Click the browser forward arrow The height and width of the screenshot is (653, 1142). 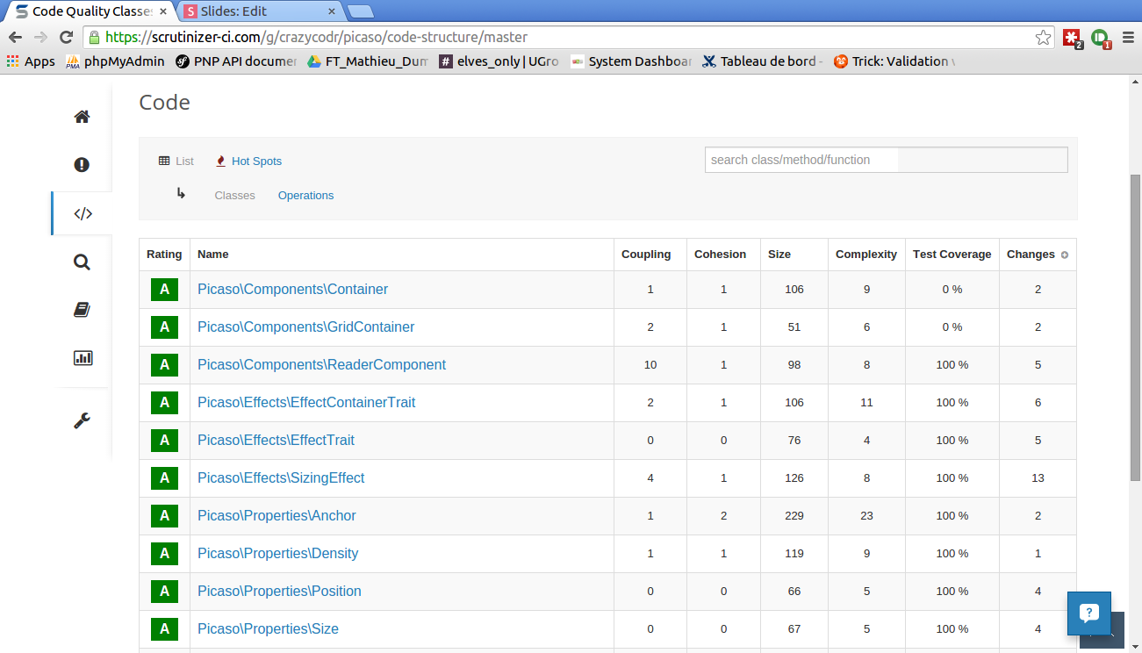pos(40,37)
